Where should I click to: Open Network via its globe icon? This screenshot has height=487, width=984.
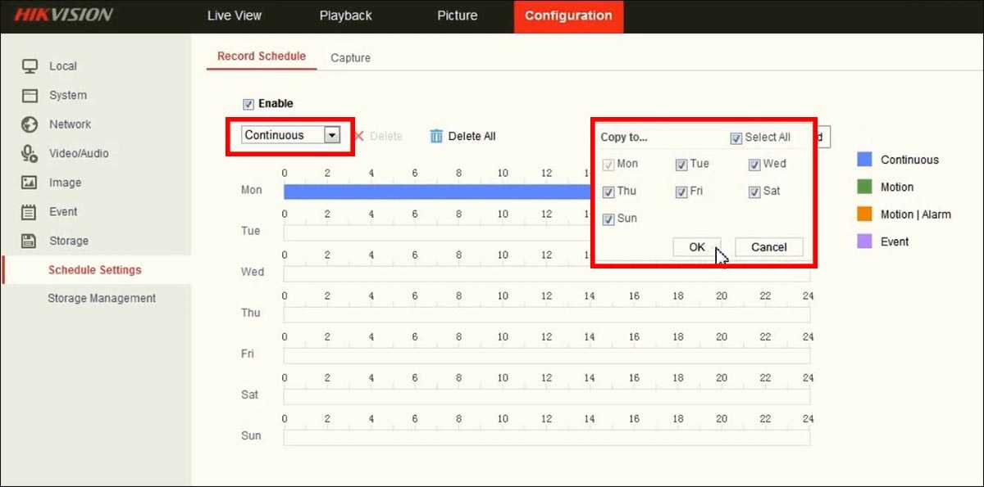[30, 124]
